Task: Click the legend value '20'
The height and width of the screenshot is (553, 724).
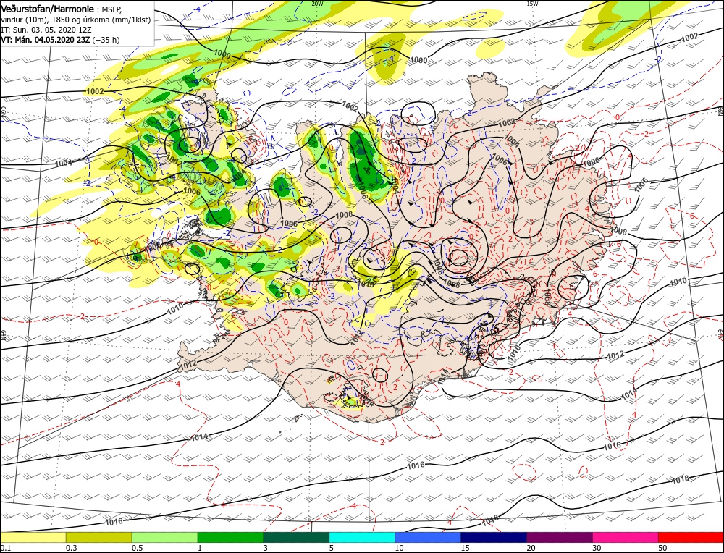Action: (x=531, y=548)
